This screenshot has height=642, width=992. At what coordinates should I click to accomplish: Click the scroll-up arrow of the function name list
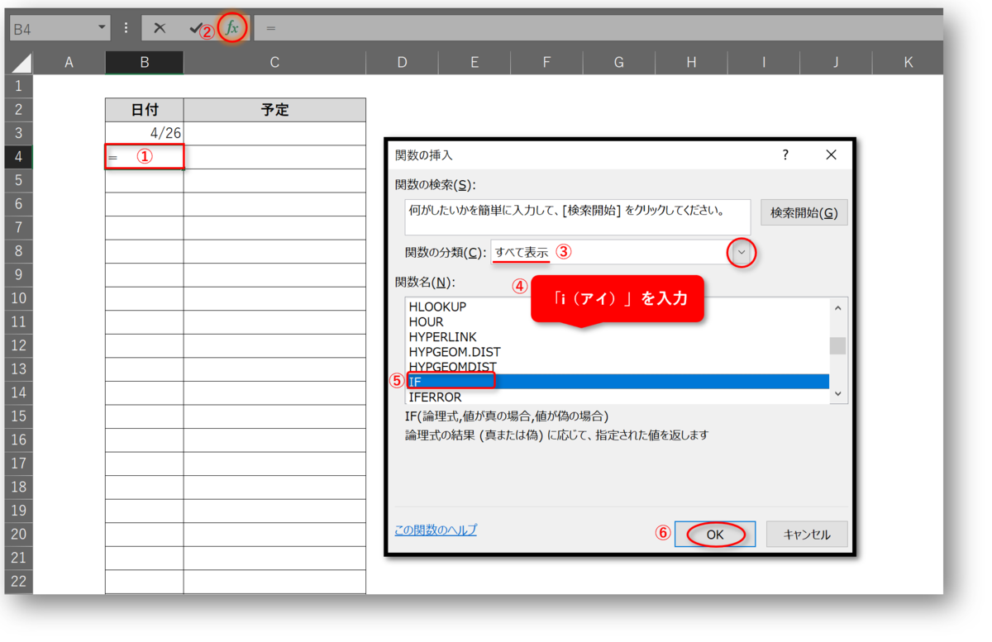tap(837, 307)
